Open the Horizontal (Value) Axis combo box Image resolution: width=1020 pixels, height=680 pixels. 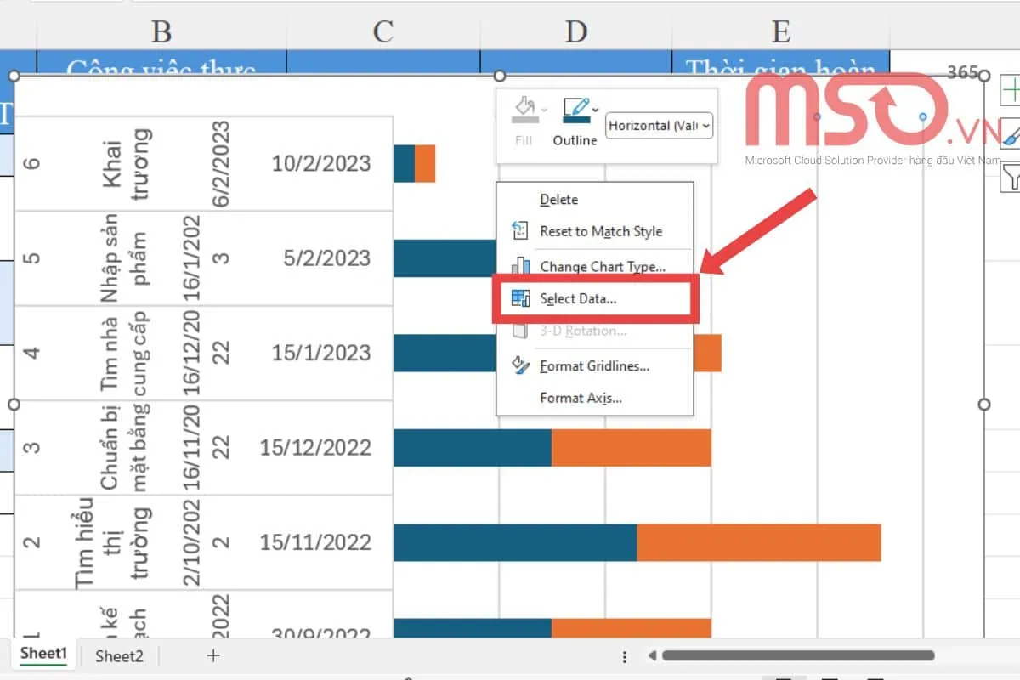click(659, 125)
